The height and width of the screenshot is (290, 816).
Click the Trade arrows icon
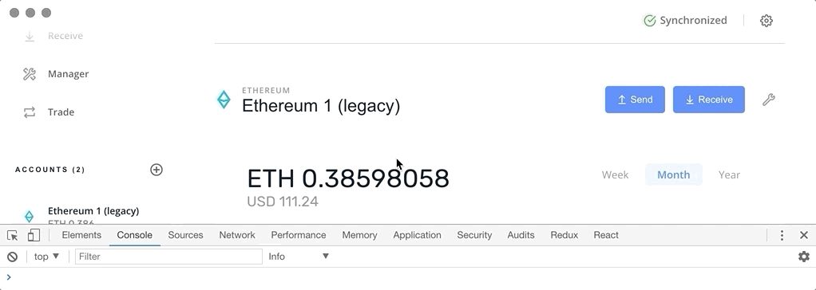click(x=29, y=112)
